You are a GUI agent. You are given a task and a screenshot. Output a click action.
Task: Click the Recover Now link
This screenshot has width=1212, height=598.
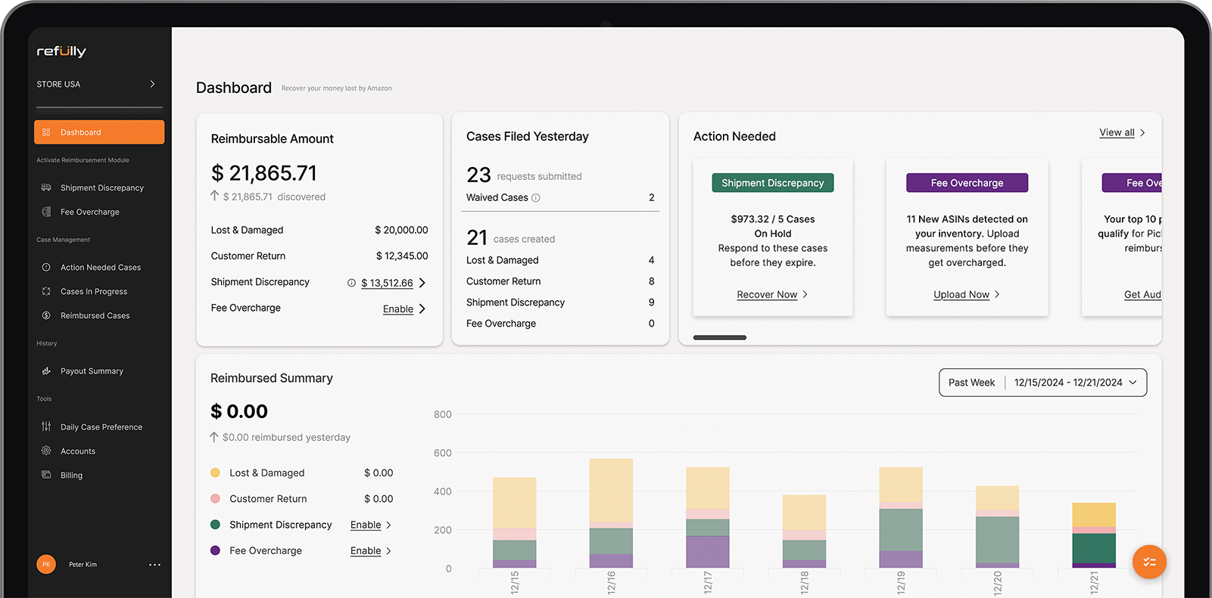click(767, 294)
